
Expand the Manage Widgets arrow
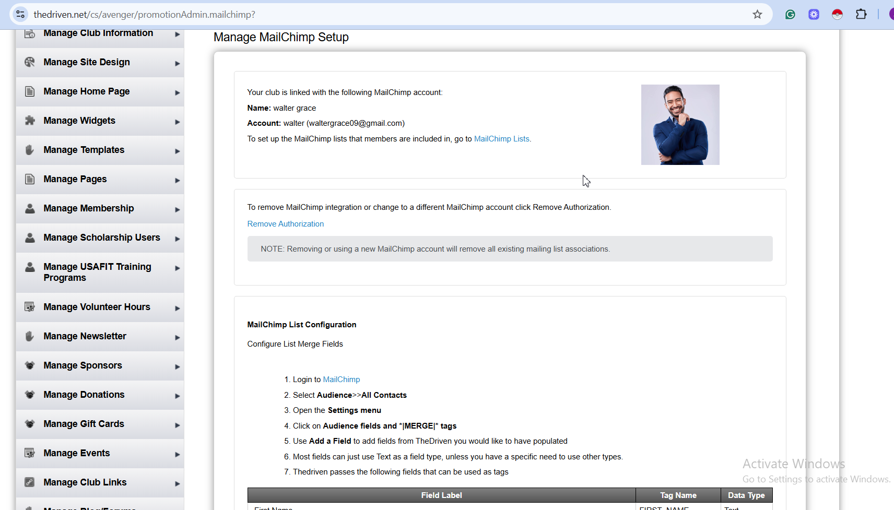pyautogui.click(x=178, y=122)
